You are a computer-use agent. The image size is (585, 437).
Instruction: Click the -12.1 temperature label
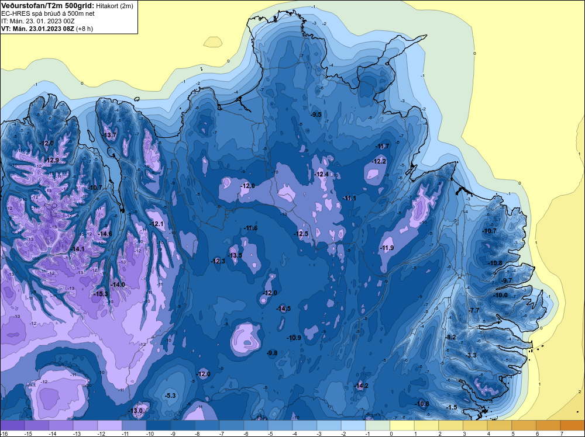(156, 224)
